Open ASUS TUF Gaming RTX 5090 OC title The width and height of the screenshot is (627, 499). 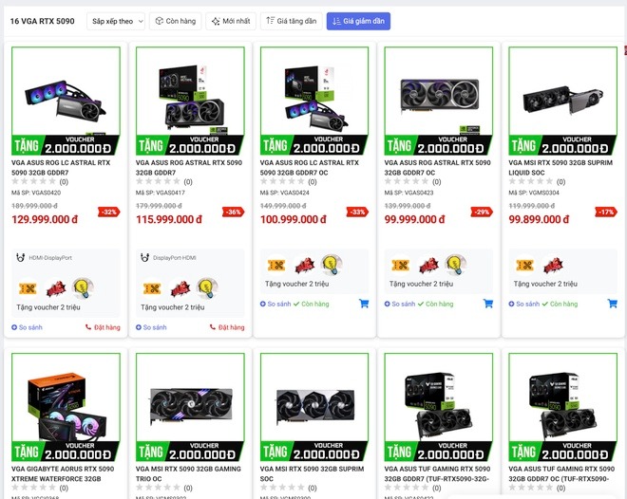tap(561, 473)
